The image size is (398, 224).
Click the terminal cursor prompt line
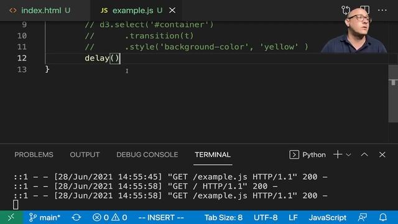16,205
